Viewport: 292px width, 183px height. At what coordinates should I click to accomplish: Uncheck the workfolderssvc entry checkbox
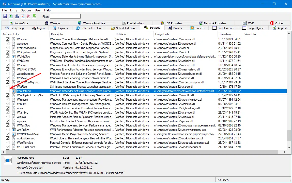pyautogui.click(x=8, y=138)
